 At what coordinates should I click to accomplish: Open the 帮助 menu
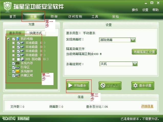click(x=155, y=10)
